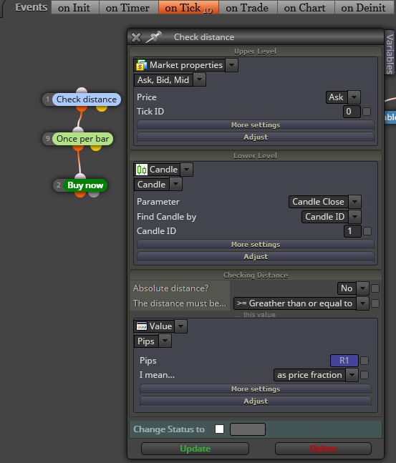
Task: Open the Absolute distance No dropdown
Action: pos(362,288)
